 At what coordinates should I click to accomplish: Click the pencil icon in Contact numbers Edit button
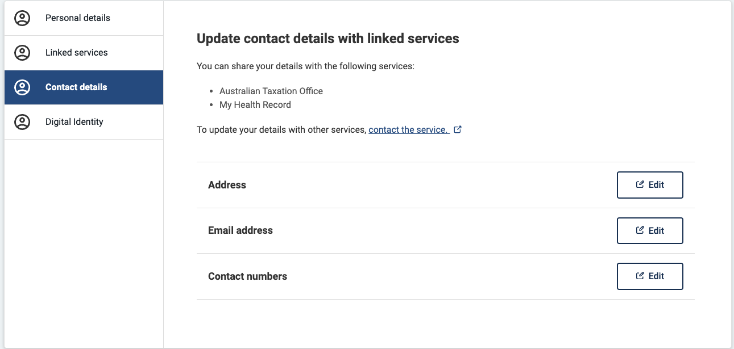[640, 276]
